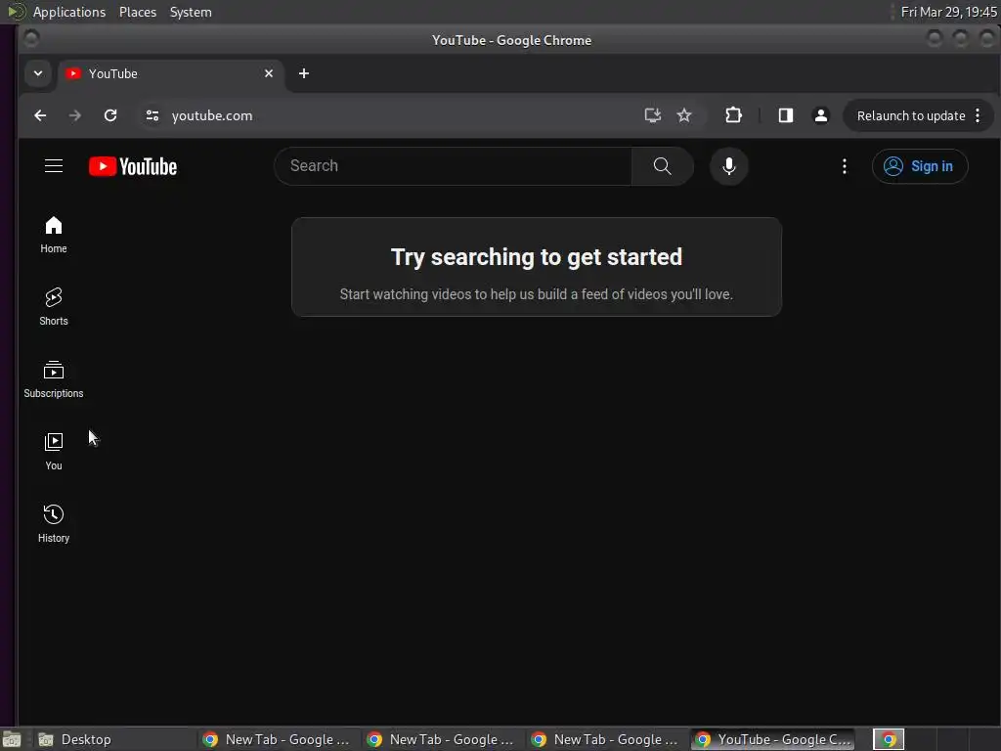Click the magnifier search button
1001x751 pixels.
tap(662, 166)
